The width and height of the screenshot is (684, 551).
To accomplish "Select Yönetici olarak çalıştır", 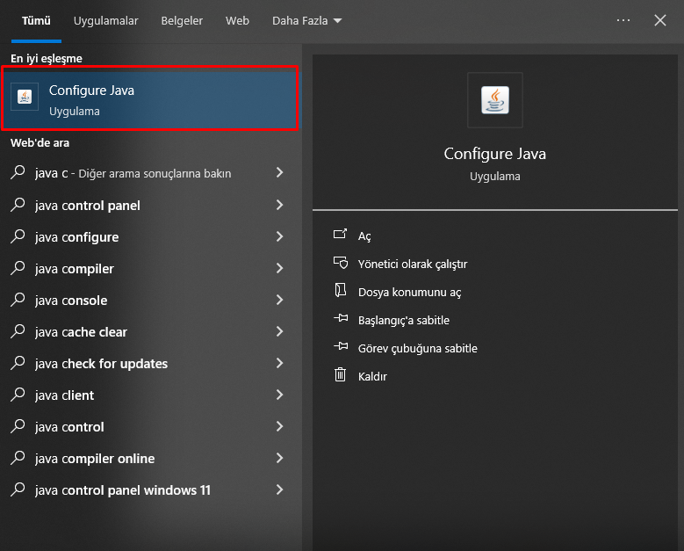I will click(412, 265).
